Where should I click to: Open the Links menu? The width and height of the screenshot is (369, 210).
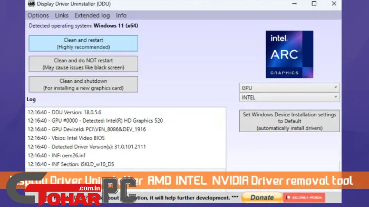pos(62,16)
